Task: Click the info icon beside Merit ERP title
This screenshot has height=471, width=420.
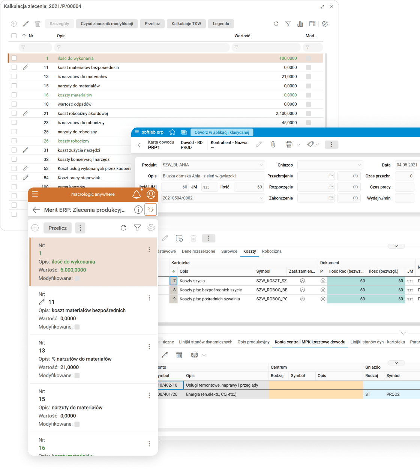Action: point(138,210)
